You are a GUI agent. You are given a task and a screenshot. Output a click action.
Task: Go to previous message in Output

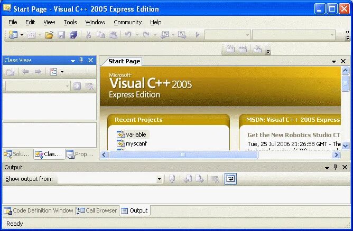188,179
